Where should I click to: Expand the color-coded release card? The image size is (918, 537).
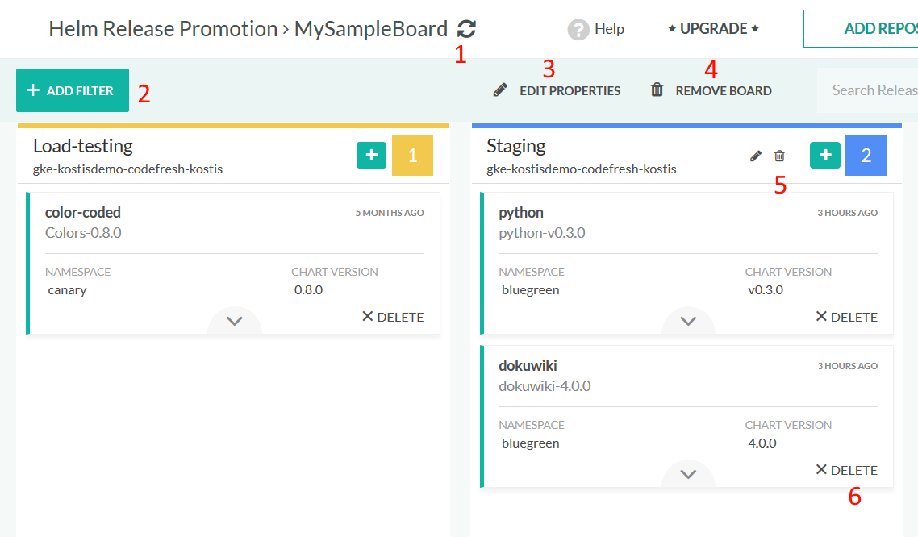point(235,321)
